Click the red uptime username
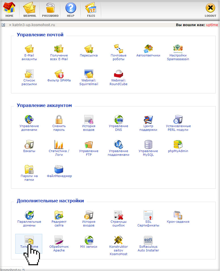This screenshot has height=271, width=220. (x=212, y=25)
